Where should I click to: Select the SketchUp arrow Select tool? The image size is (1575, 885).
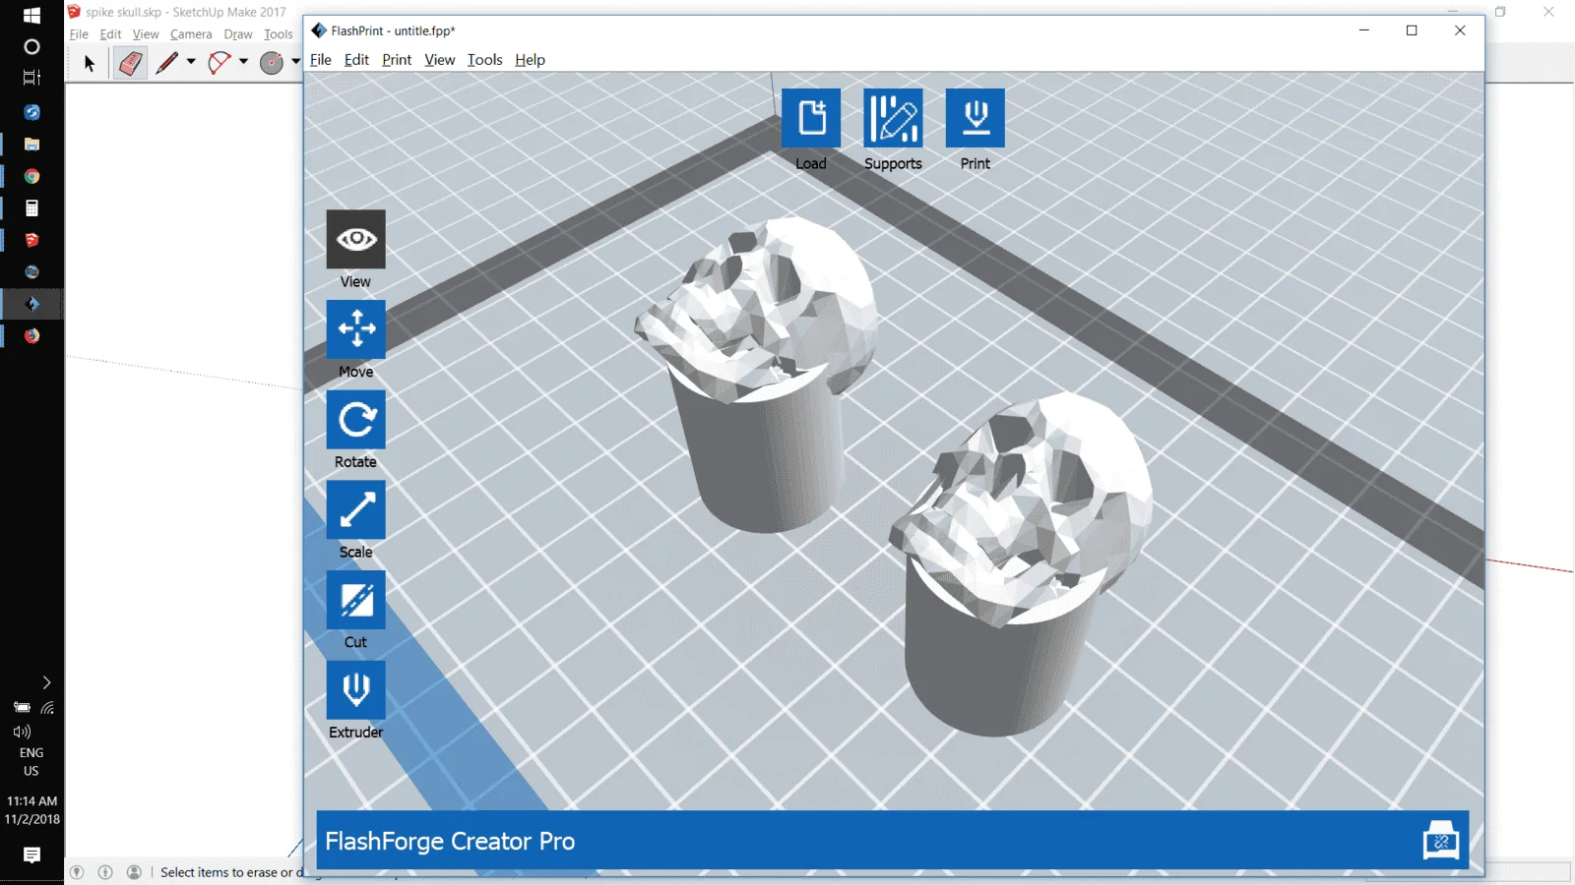[90, 64]
